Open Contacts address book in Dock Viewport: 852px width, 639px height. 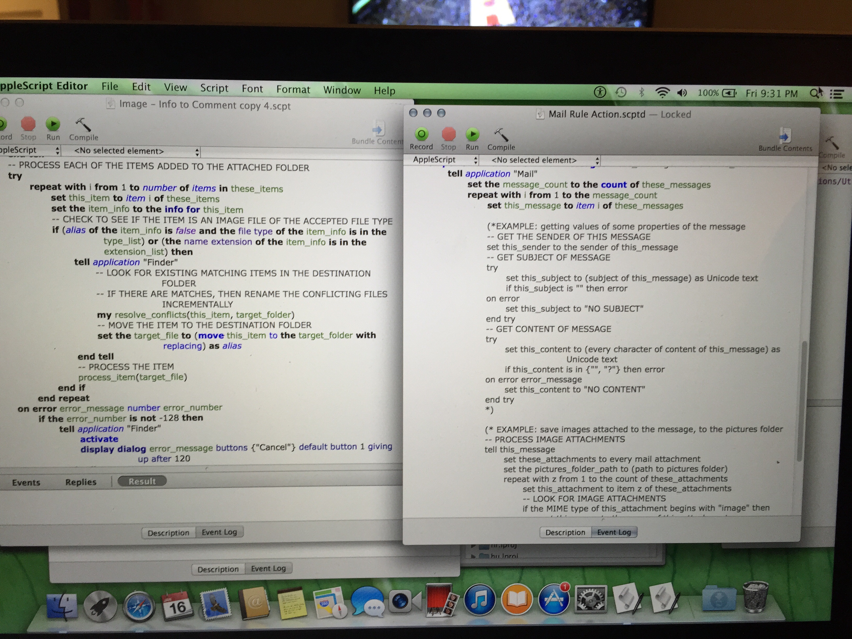coord(254,603)
